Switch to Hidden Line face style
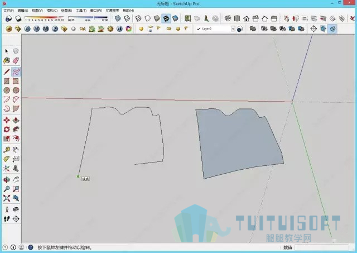The width and height of the screenshot is (357, 253). (148, 18)
